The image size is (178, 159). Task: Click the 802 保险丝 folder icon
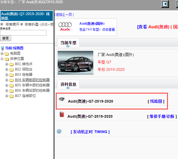[11, 69]
